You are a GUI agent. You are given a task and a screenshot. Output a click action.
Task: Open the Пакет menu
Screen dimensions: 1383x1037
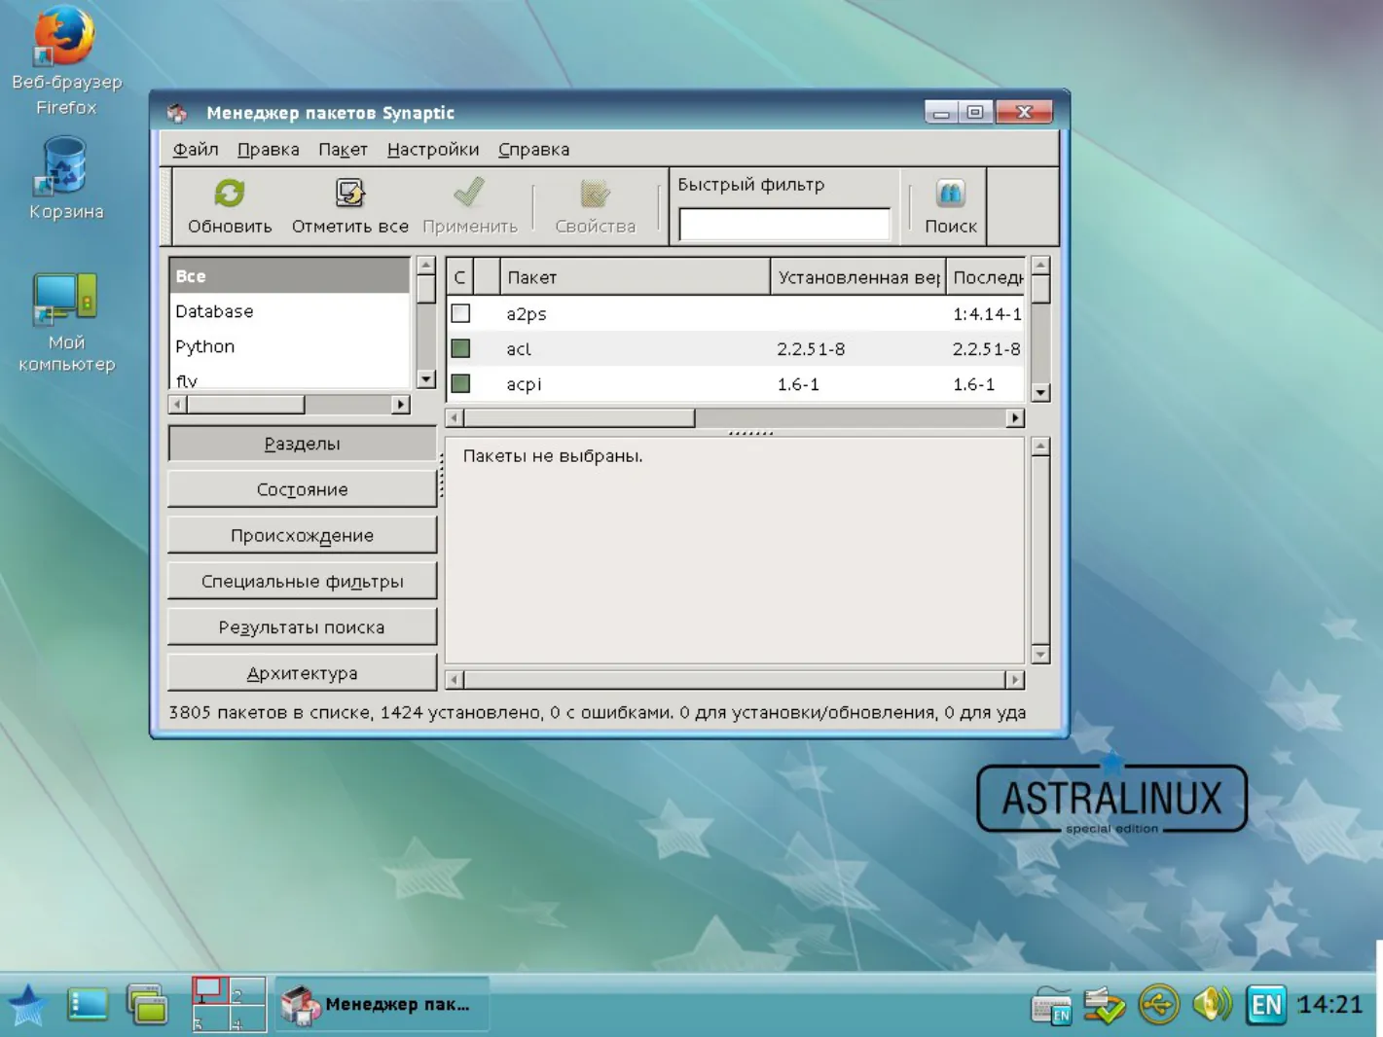tap(343, 149)
